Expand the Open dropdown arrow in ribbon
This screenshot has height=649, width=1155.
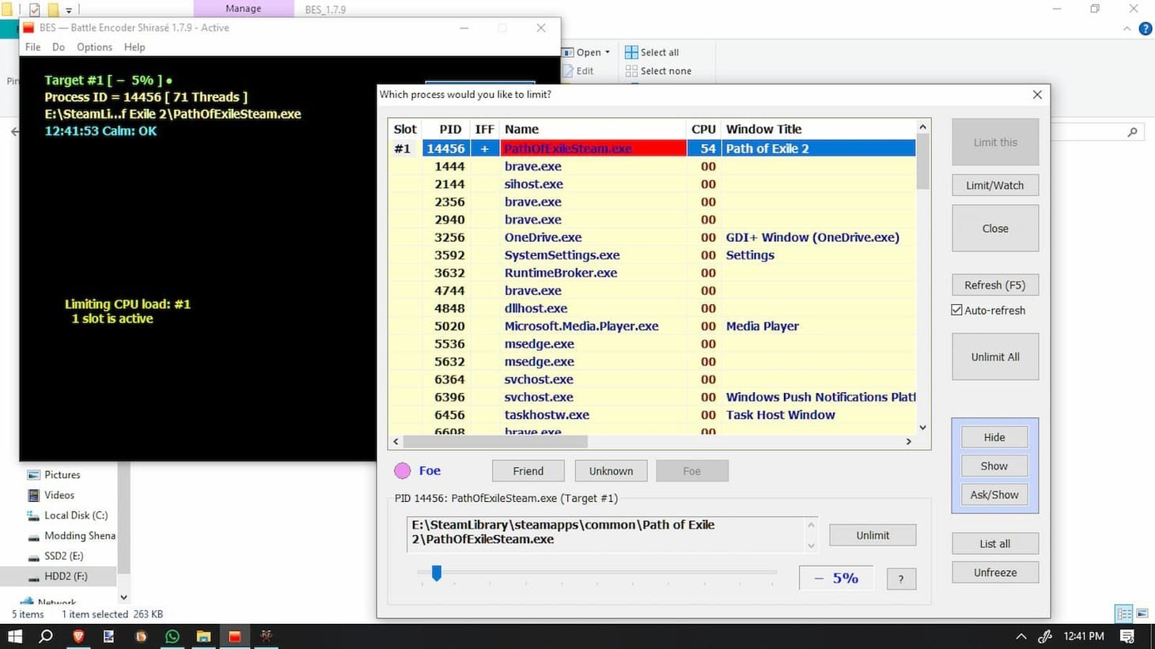click(608, 52)
